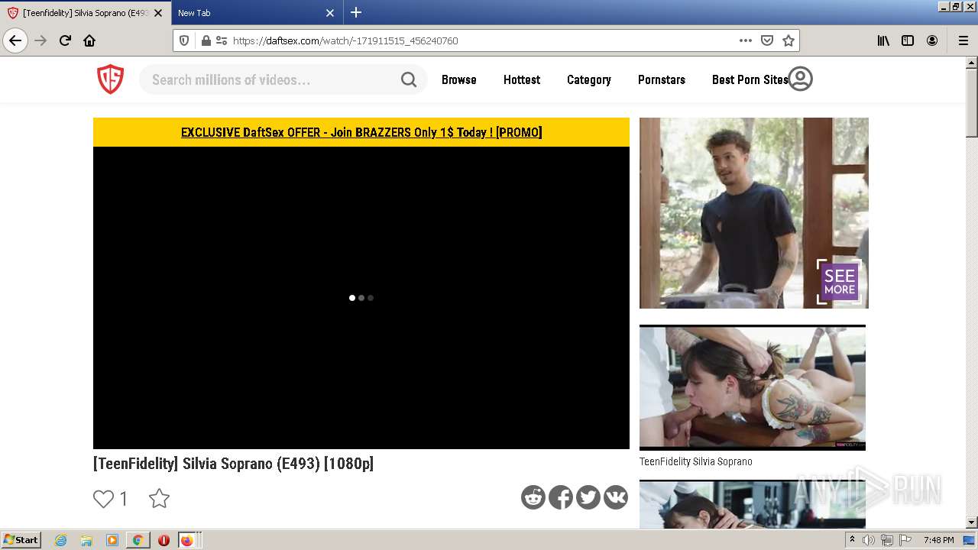Open tracking protection shield in address bar
The height and width of the screenshot is (550, 978).
tap(184, 40)
